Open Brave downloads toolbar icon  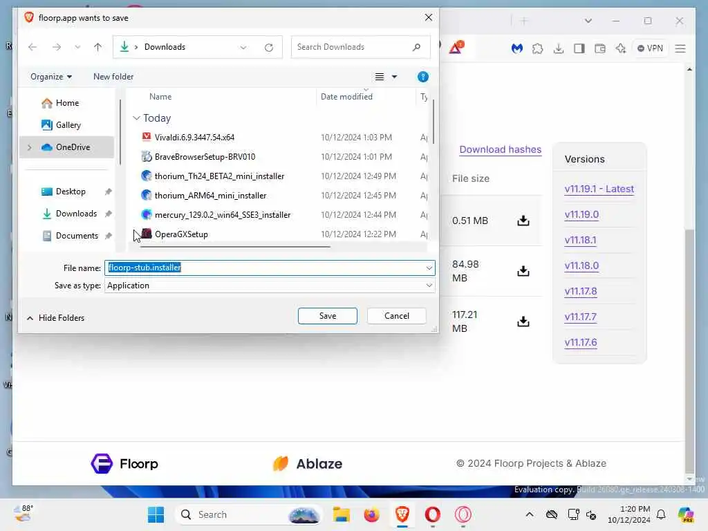click(x=559, y=48)
